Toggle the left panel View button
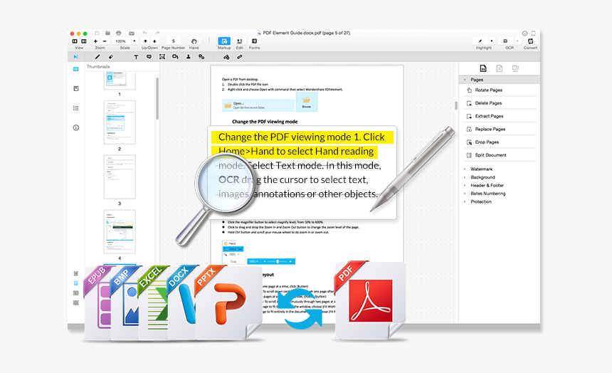612x373 pixels. [x=75, y=41]
